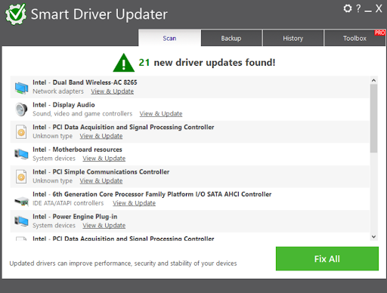This screenshot has height=293, width=387.
Task: Select the 'Intel - PCI Simple Communications Controller' title
Action: click(101, 172)
